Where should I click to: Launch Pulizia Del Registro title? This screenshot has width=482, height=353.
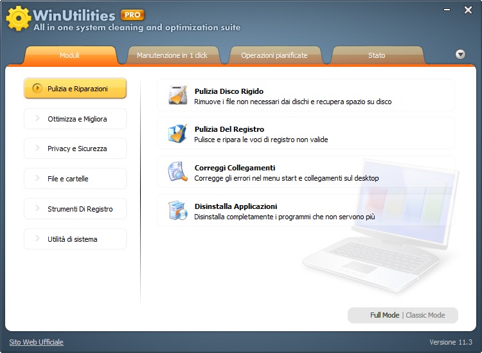[229, 129]
